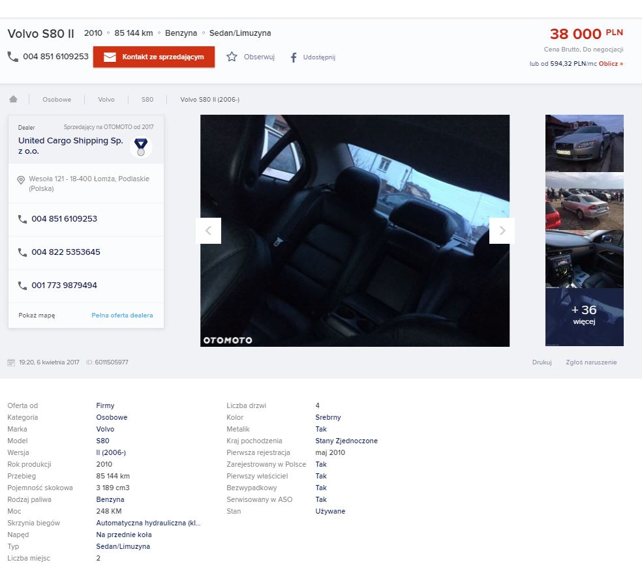The image size is (642, 573).
Task: Click the listing ID 6011505977
Action: pos(112,362)
